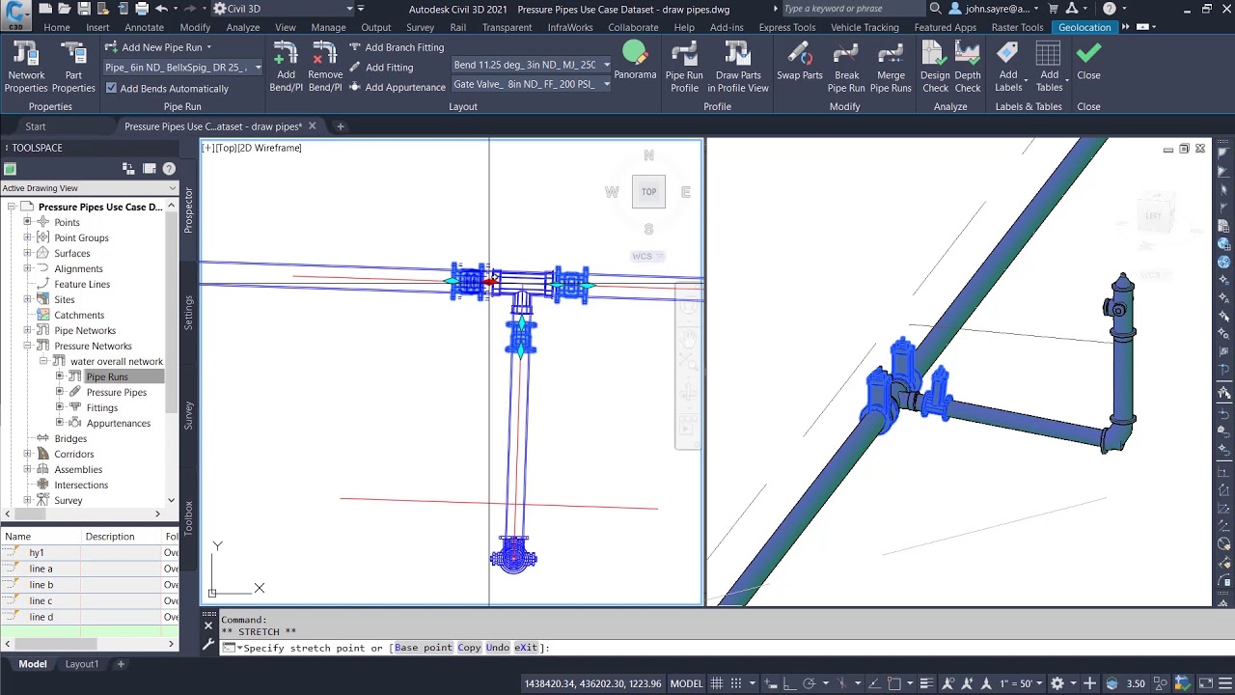
Task: Click the TOP face of the ViewCube
Action: click(648, 191)
